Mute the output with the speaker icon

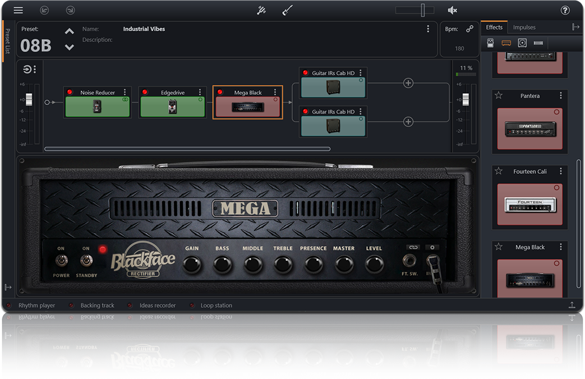click(x=453, y=10)
